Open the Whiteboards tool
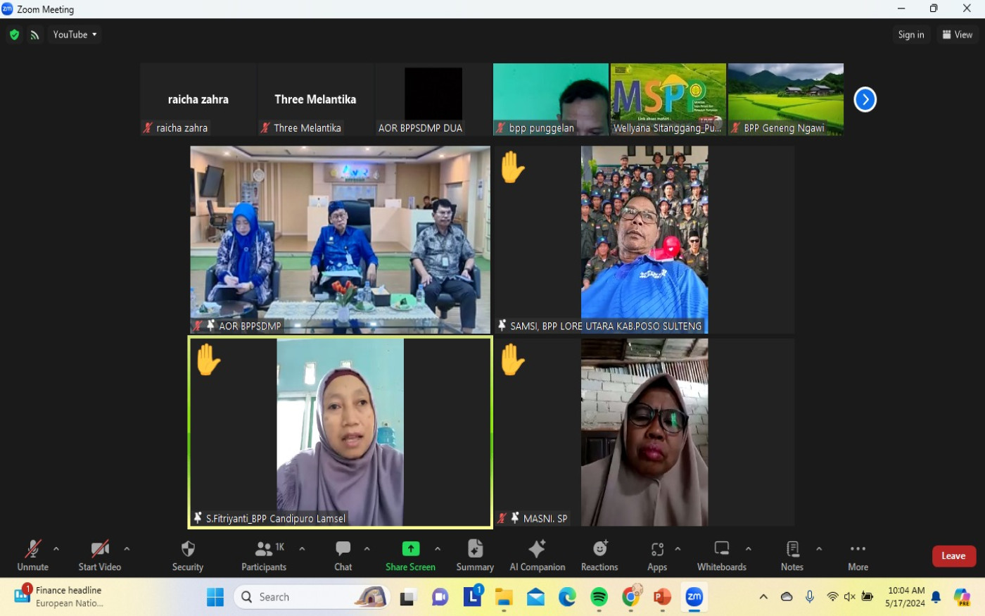Viewport: 985px width, 616px height. (x=721, y=555)
